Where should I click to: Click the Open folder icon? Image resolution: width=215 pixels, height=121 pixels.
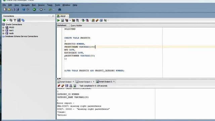point(9,9)
